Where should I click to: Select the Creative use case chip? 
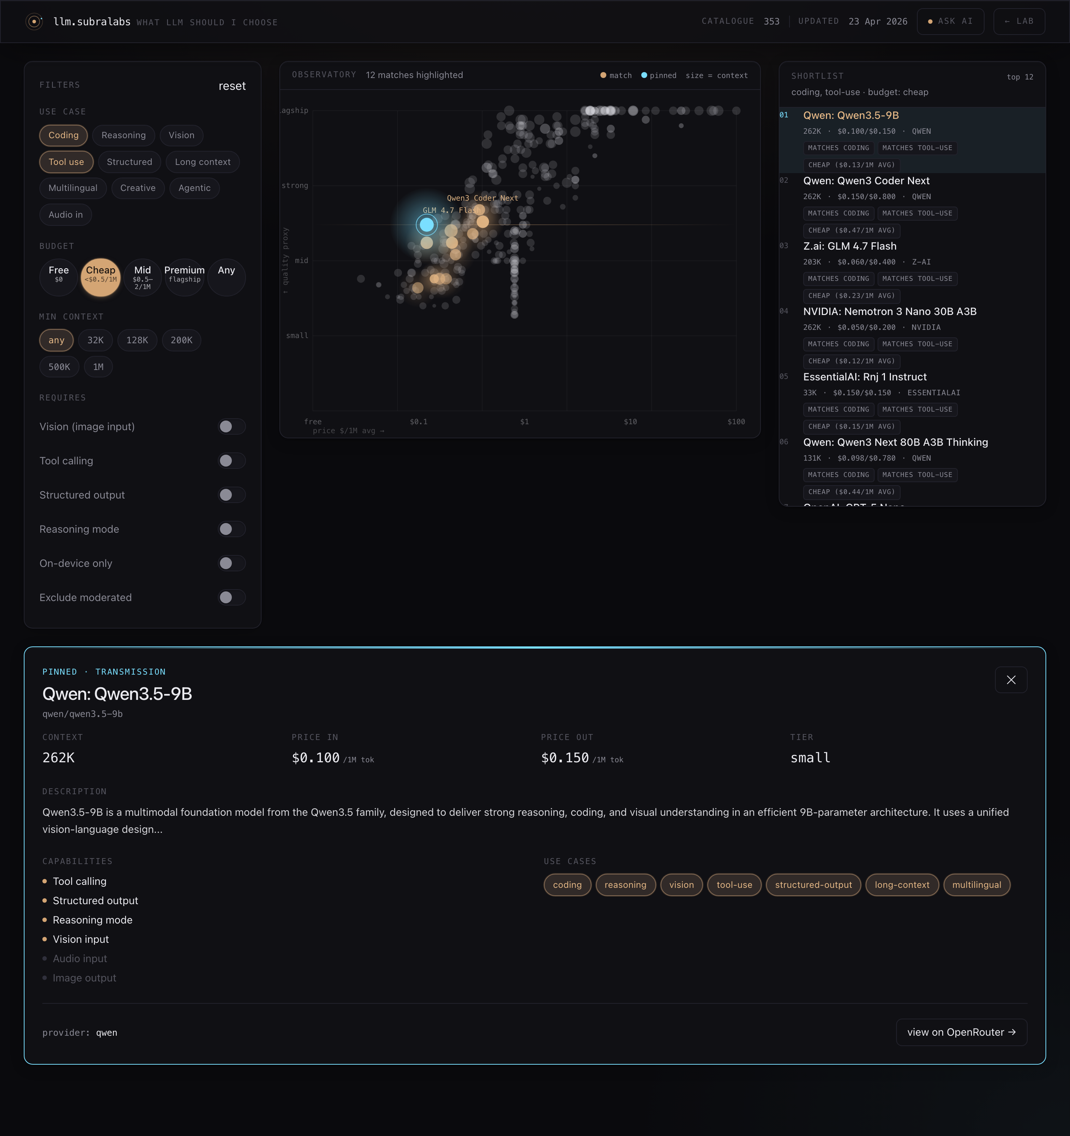[138, 188]
